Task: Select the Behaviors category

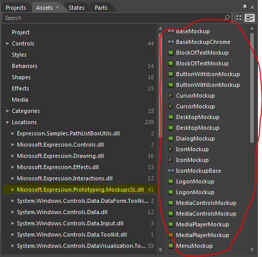Action: [25, 66]
